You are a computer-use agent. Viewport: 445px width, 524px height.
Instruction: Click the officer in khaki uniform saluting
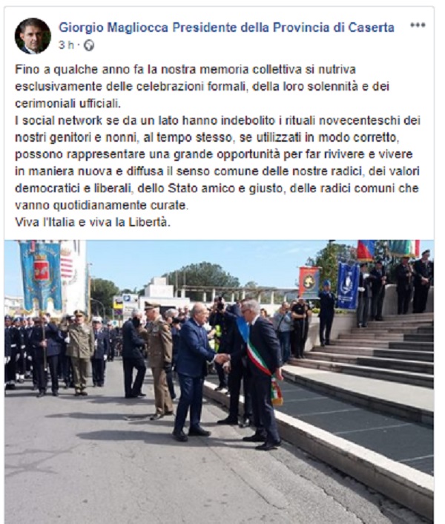(x=79, y=353)
